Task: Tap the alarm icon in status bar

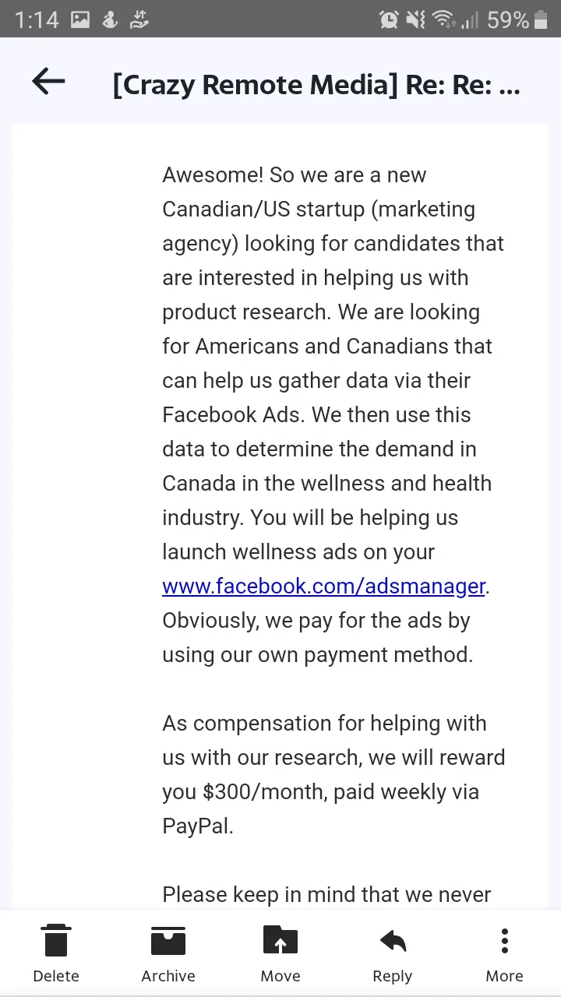Action: coord(389,19)
